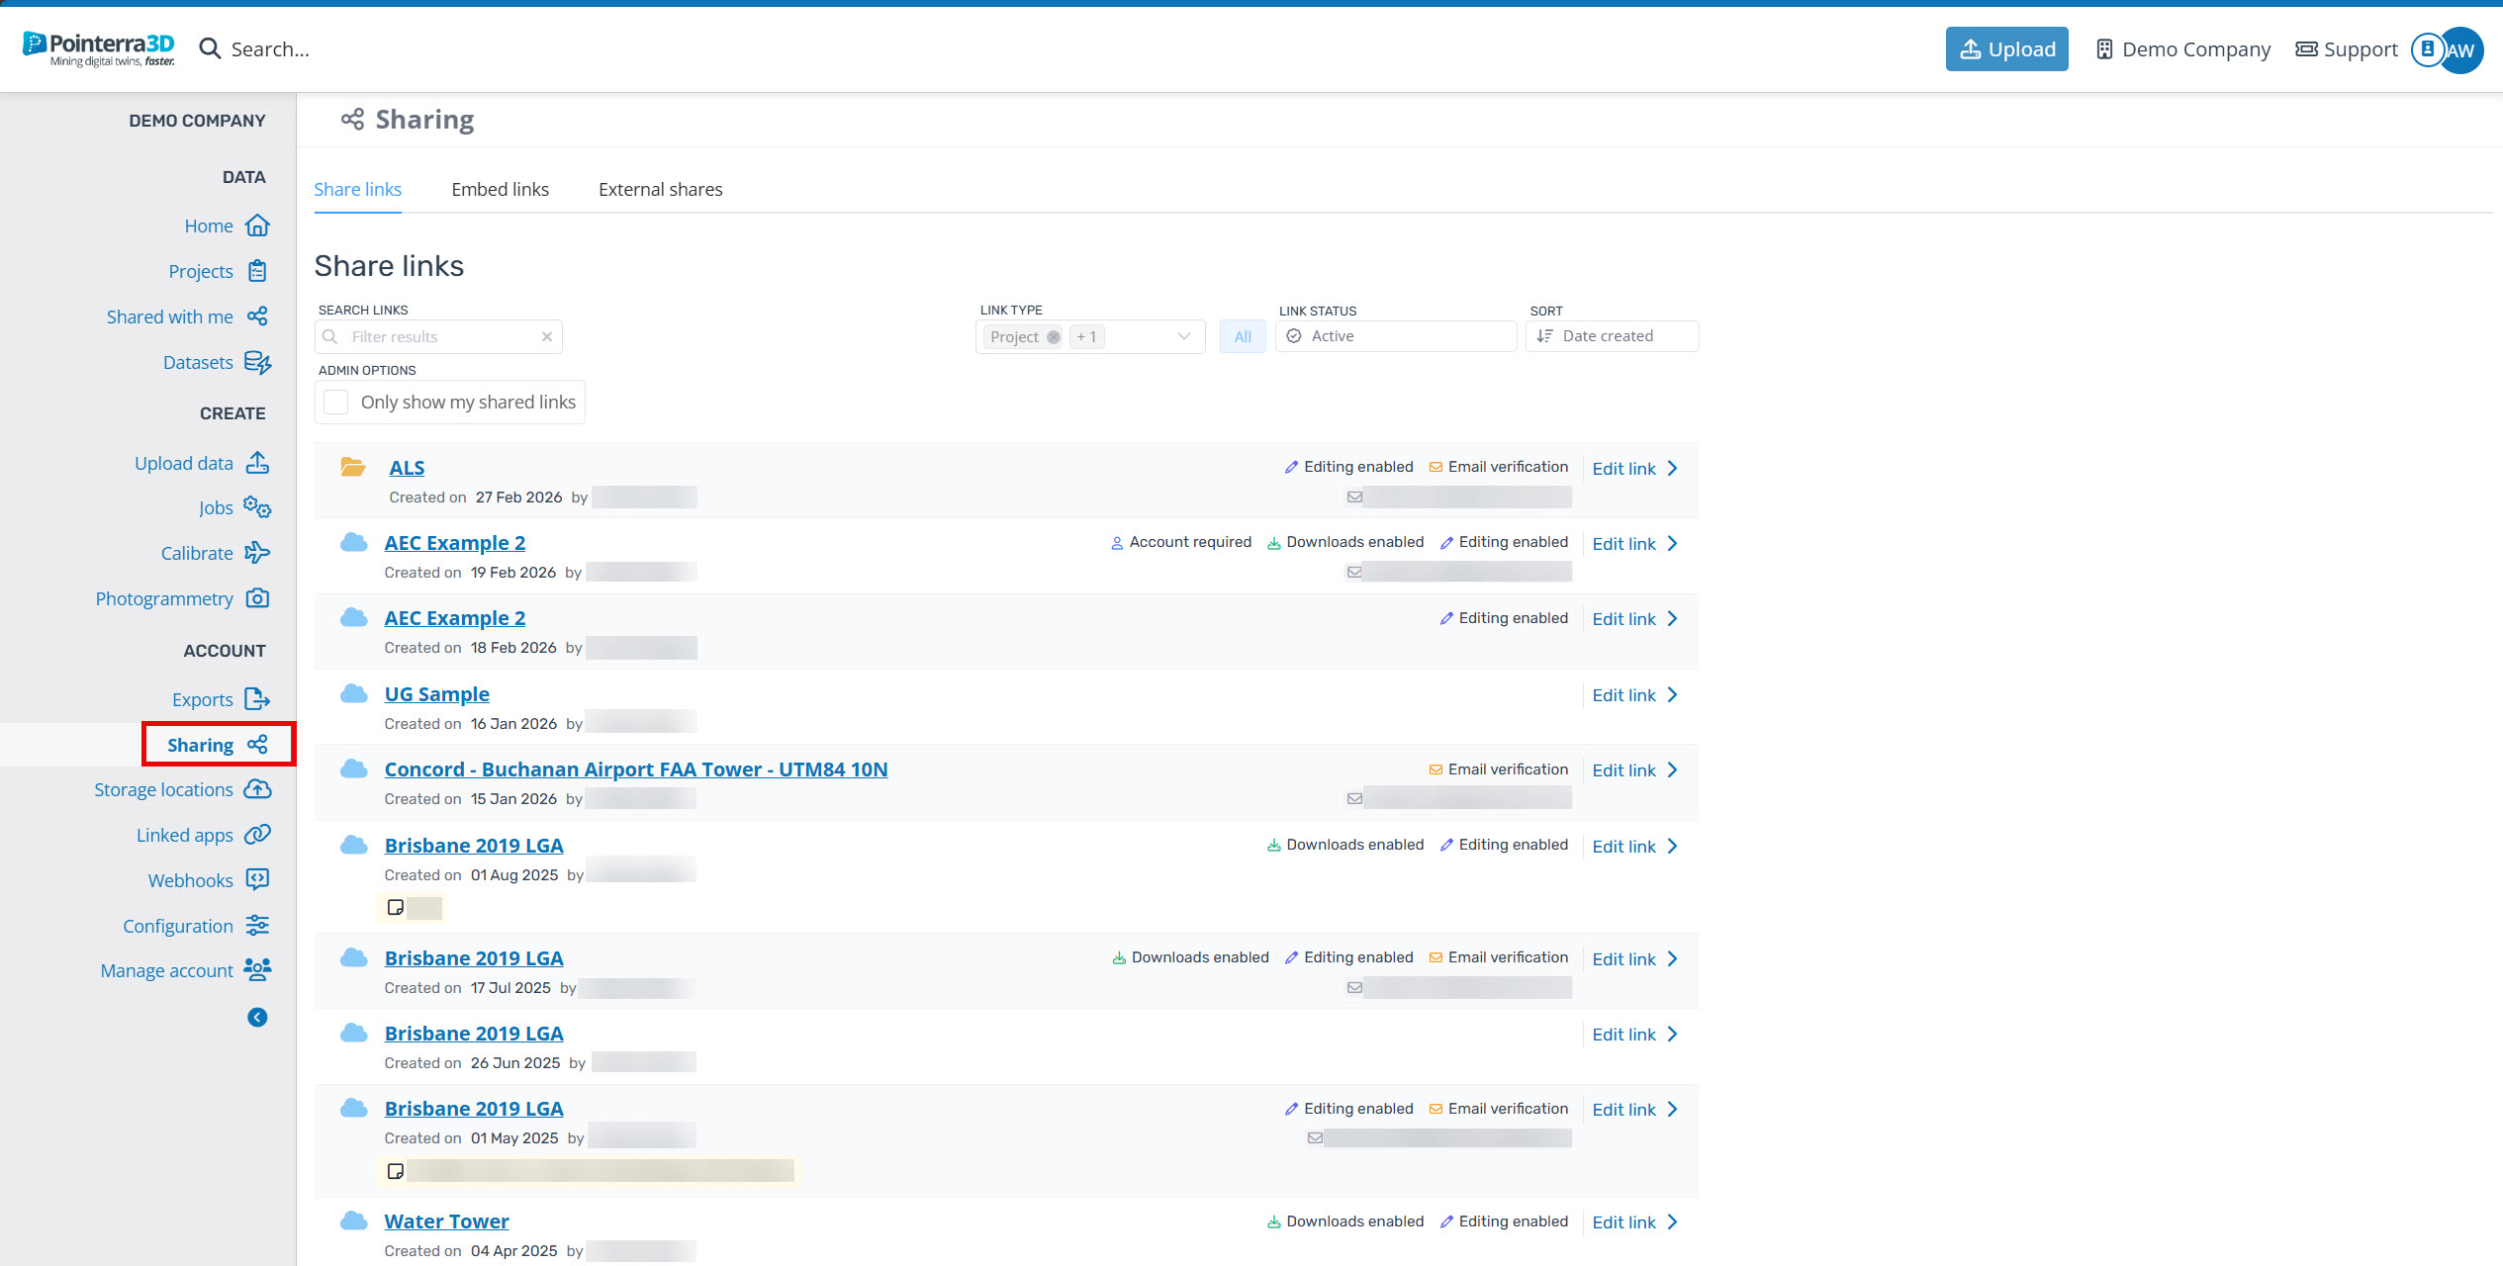Enable Only show my shared links

pos(336,402)
